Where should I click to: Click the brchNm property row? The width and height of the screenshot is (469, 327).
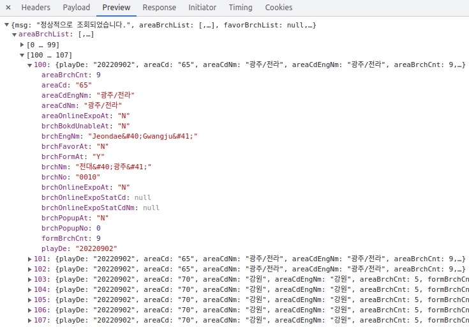pyautogui.click(x=96, y=167)
